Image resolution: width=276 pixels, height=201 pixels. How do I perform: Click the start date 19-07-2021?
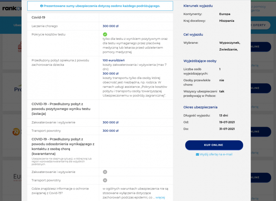[227, 122]
